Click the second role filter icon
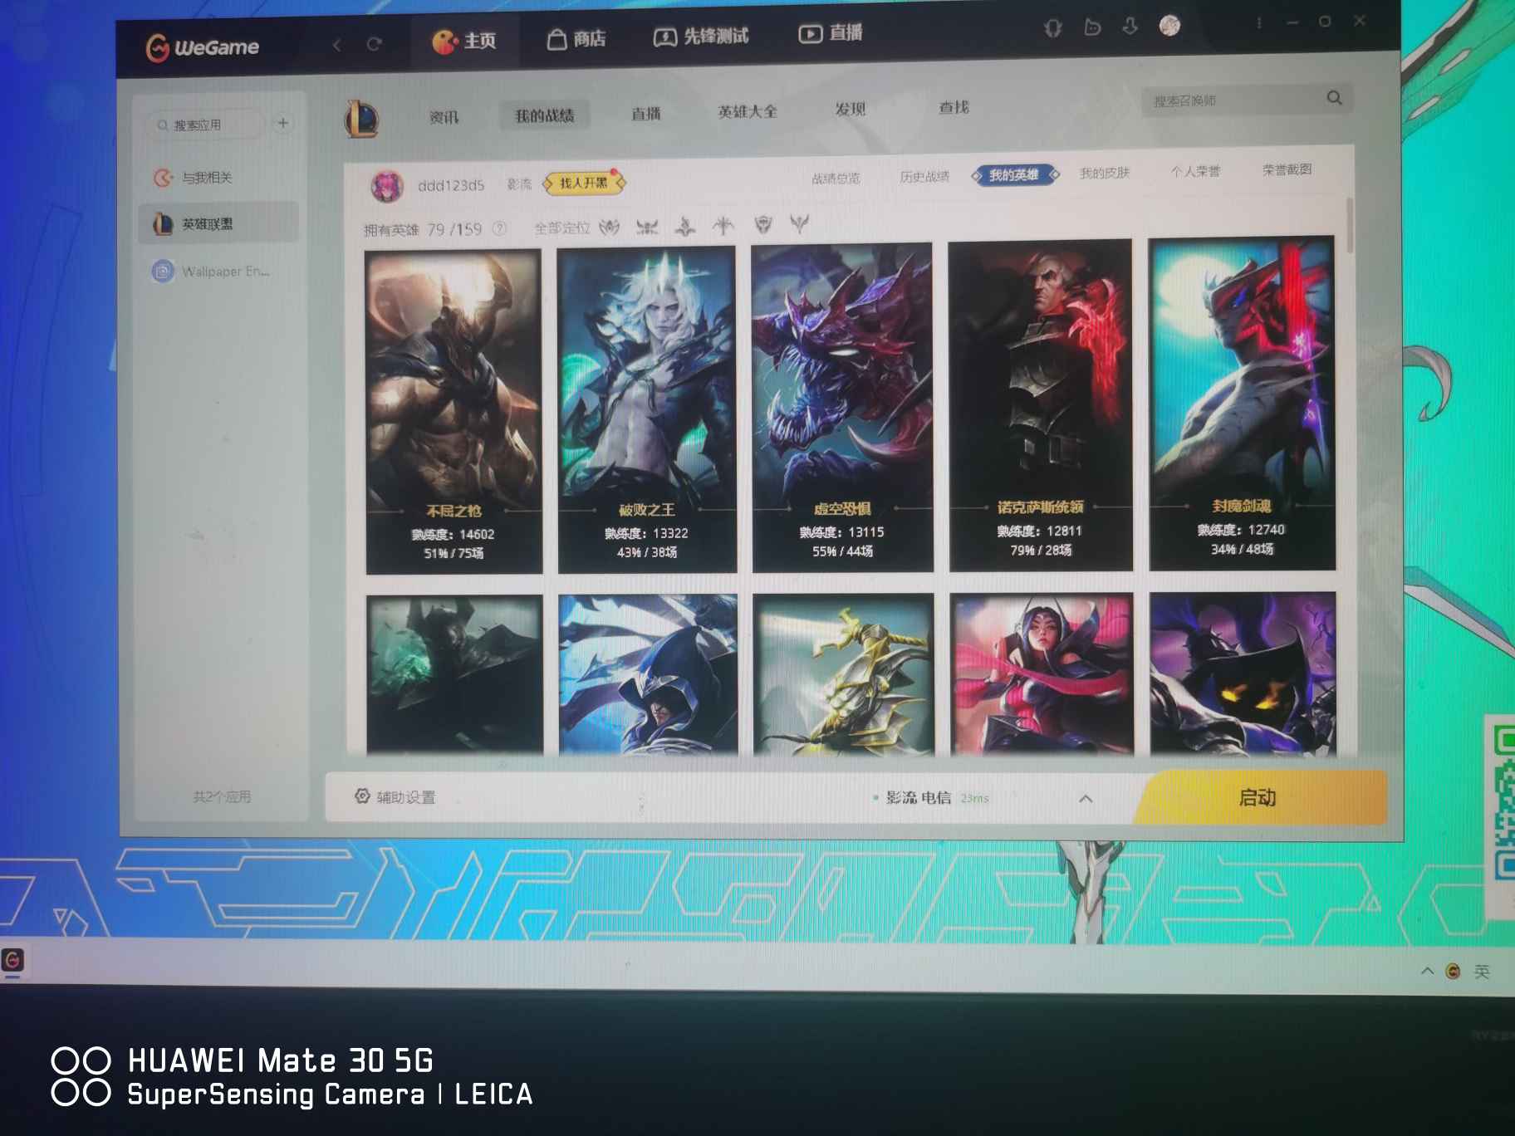 click(x=647, y=226)
